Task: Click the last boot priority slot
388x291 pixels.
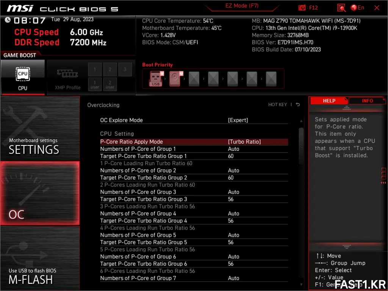Action: [x=271, y=79]
